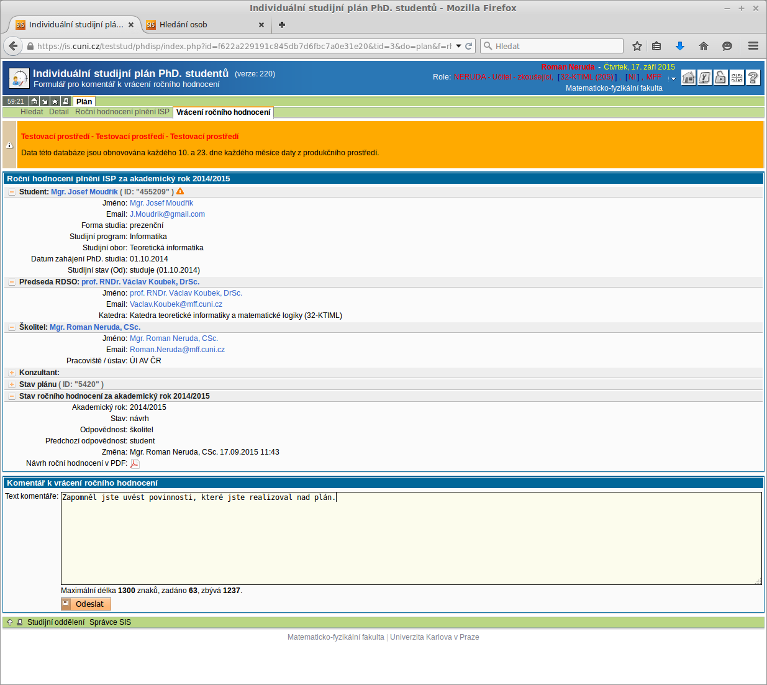This screenshot has height=685, width=767.
Task: Focus the Firefox Hledat search box
Action: (551, 46)
